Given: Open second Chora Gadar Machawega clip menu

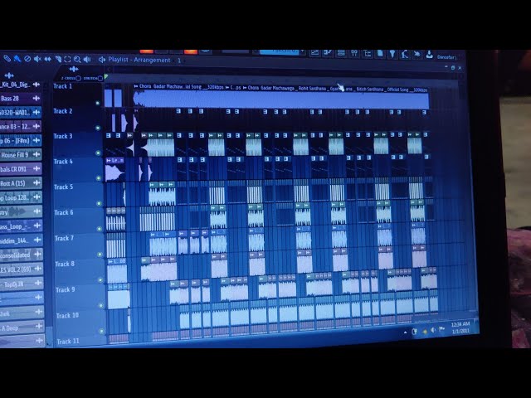Looking at the screenshot, I should click(x=245, y=88).
